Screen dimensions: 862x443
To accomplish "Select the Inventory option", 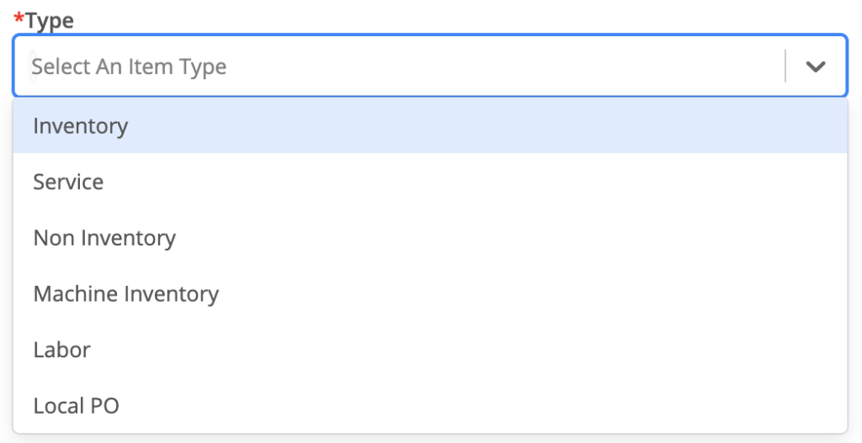I will (81, 126).
